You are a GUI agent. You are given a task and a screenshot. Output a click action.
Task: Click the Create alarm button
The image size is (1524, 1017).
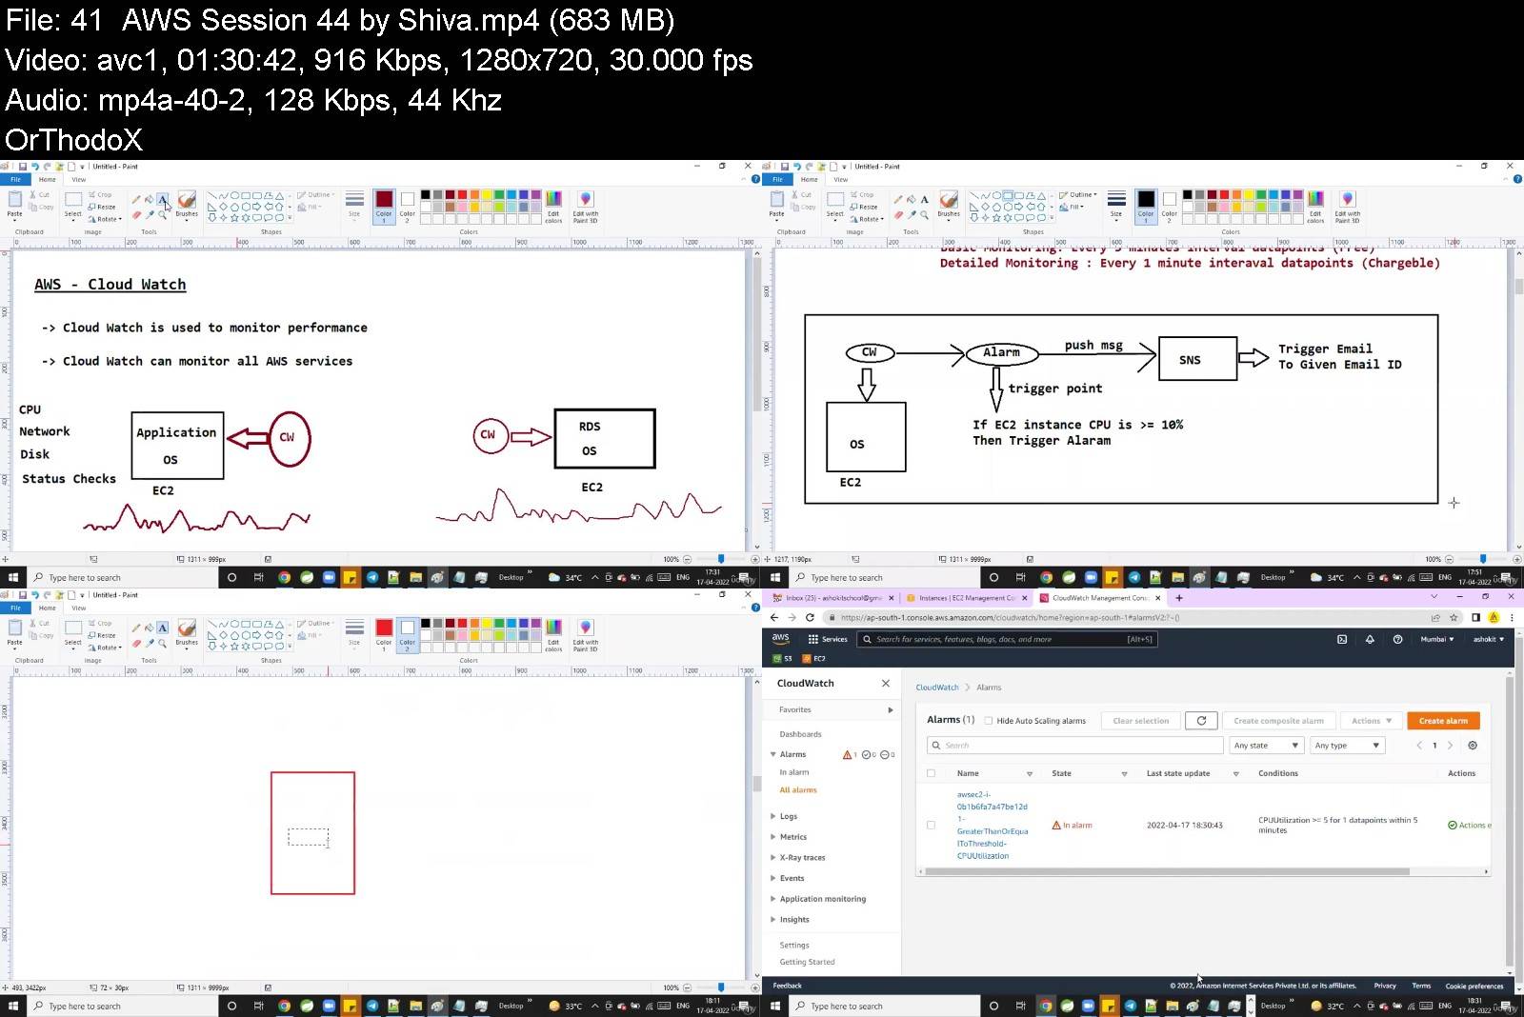tap(1443, 721)
